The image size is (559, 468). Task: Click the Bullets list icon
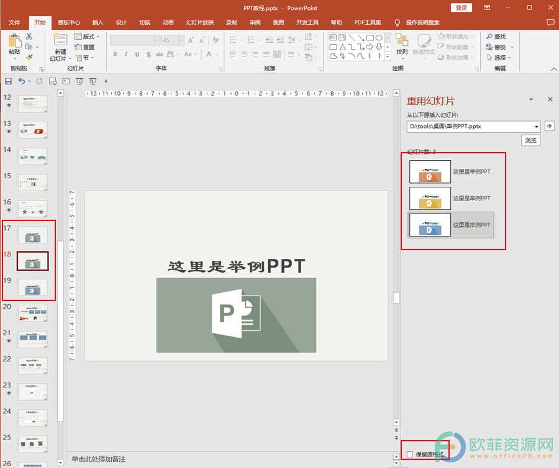(x=233, y=40)
